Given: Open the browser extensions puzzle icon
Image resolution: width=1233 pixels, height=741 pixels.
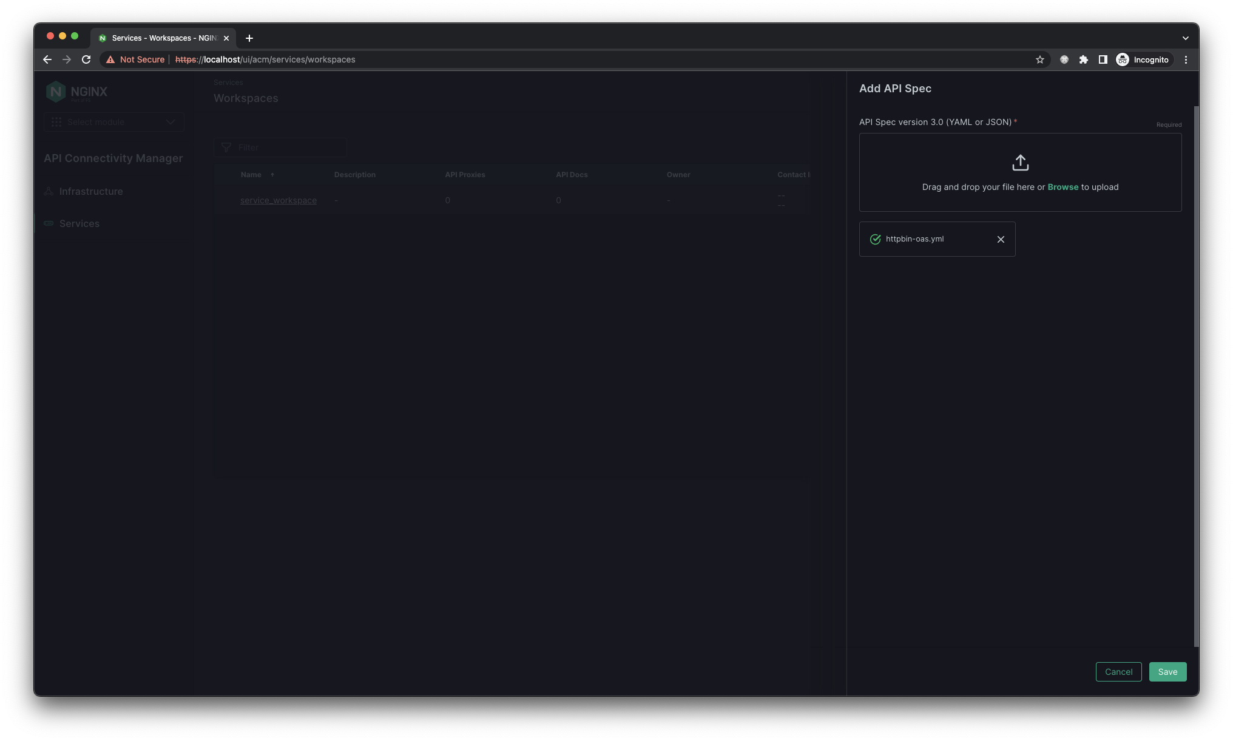Looking at the screenshot, I should [x=1083, y=59].
